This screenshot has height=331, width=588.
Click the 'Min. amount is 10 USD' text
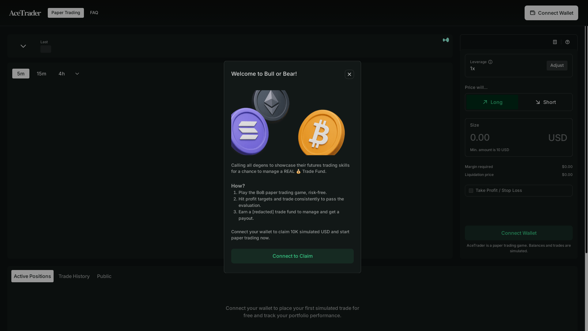tap(489, 150)
